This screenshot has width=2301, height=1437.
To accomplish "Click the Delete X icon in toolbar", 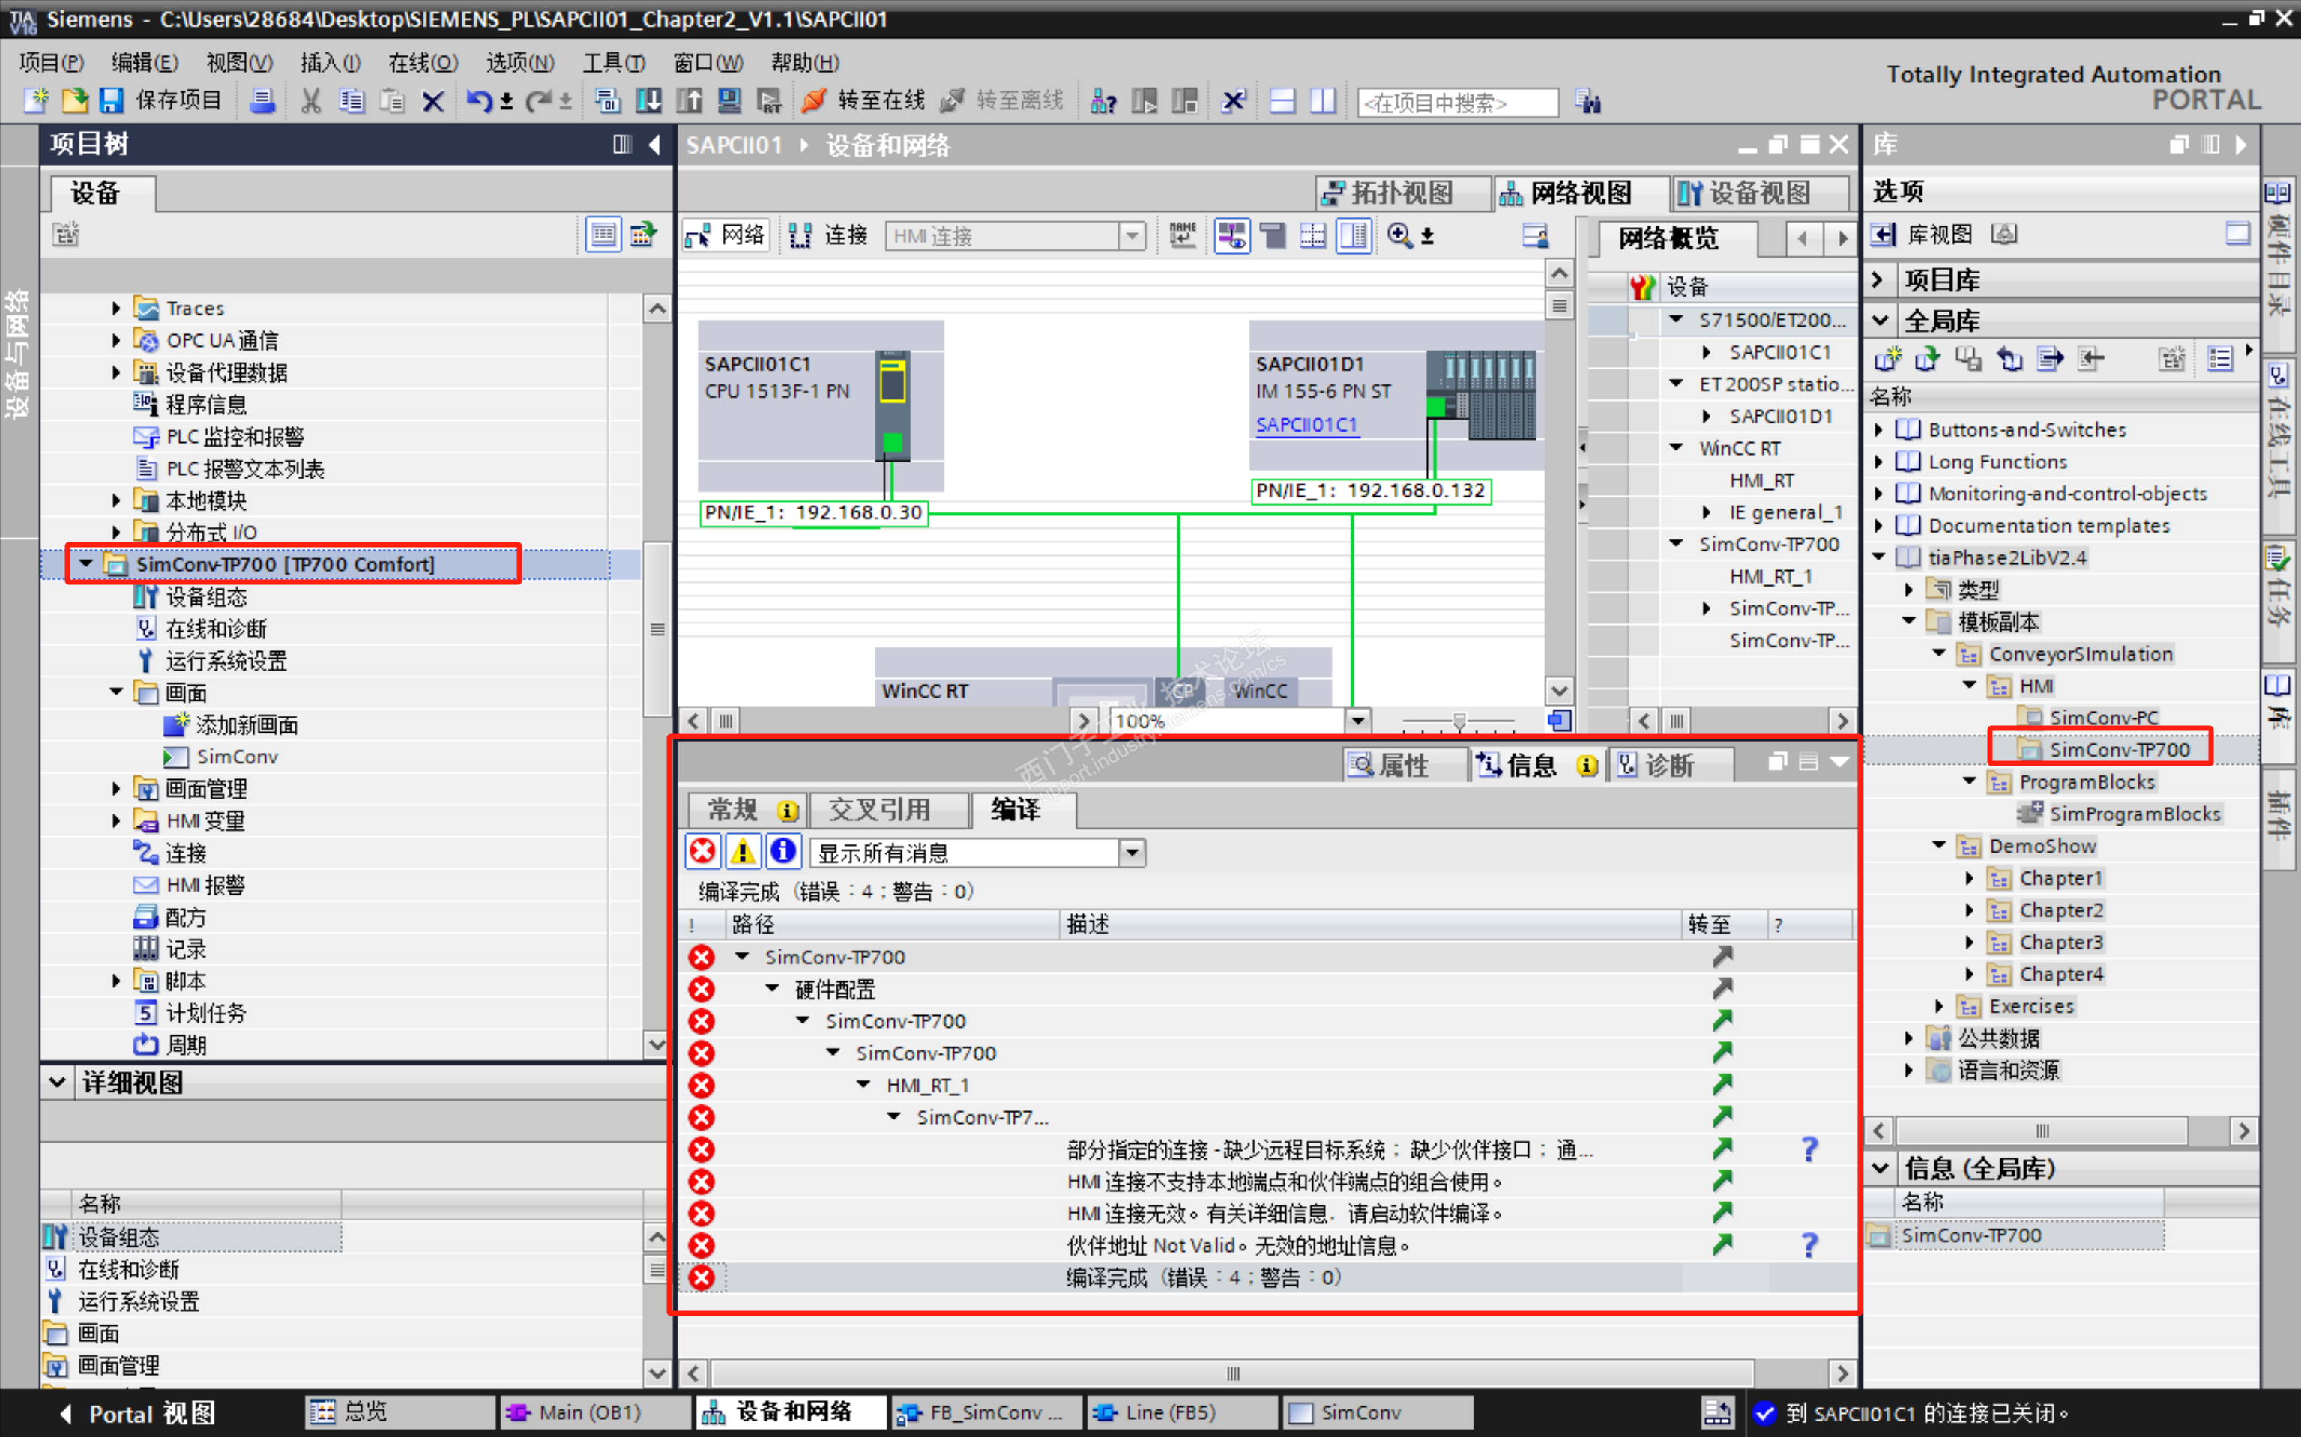I will point(432,100).
